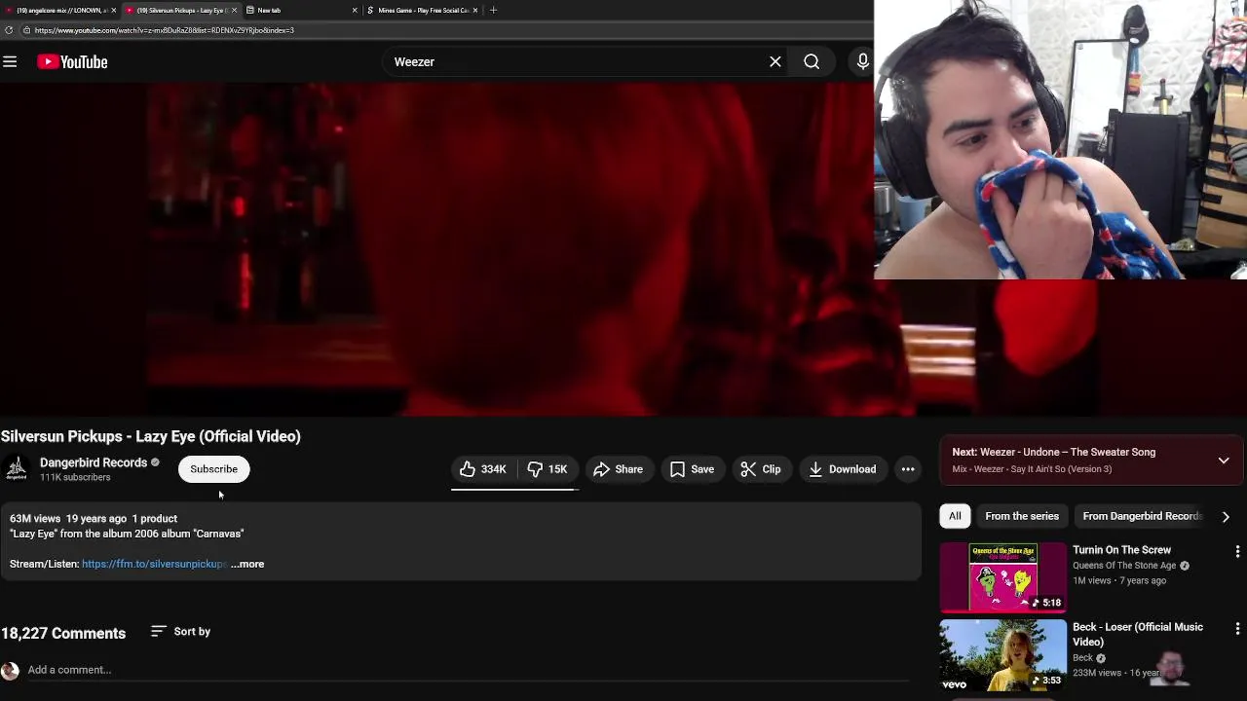Open Dangerbird Records channel avatar
Viewport: 1247px width, 701px height.
point(17,469)
